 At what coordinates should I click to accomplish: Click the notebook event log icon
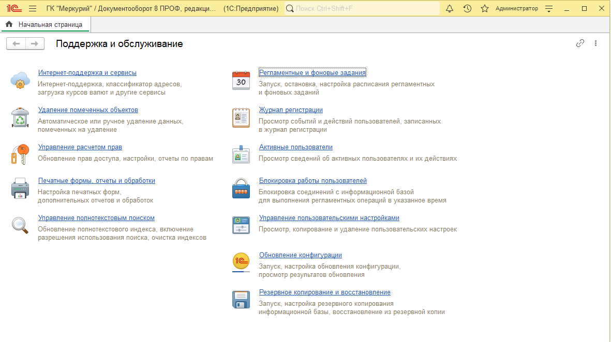(241, 117)
